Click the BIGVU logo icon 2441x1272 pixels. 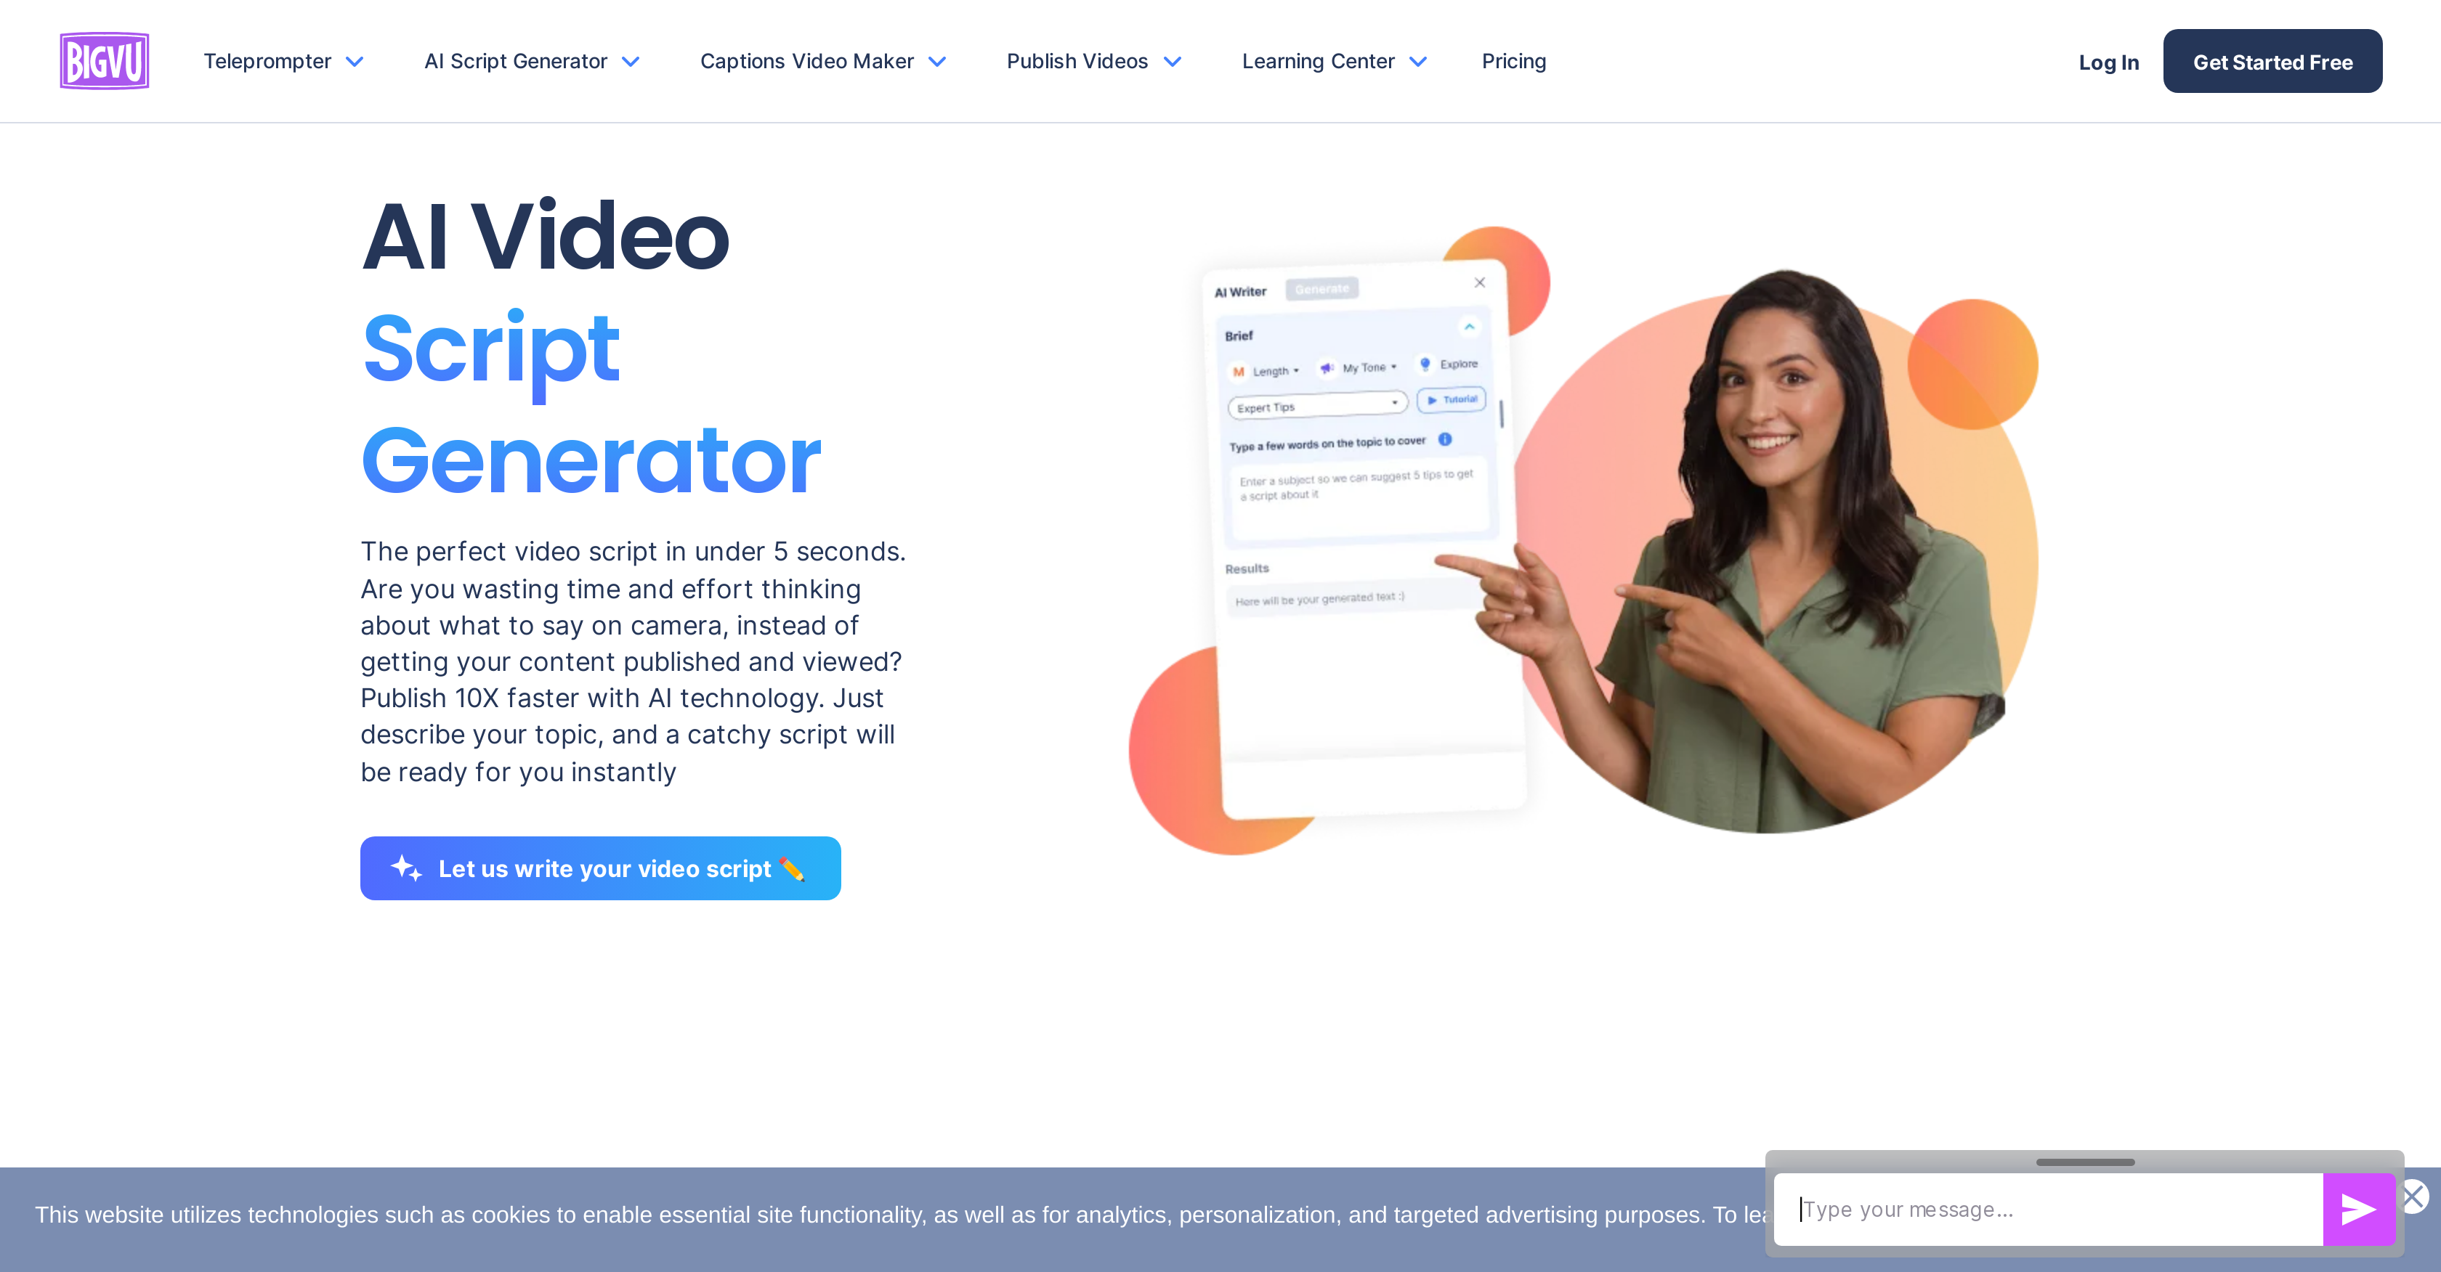102,60
